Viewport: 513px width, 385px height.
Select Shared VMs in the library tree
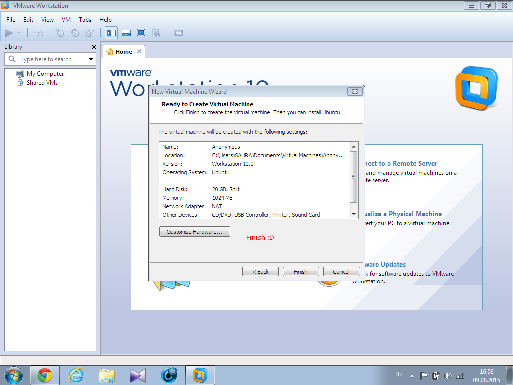[x=42, y=83]
